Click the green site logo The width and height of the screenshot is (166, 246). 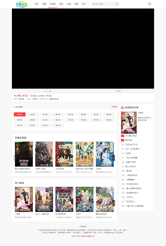22,4
